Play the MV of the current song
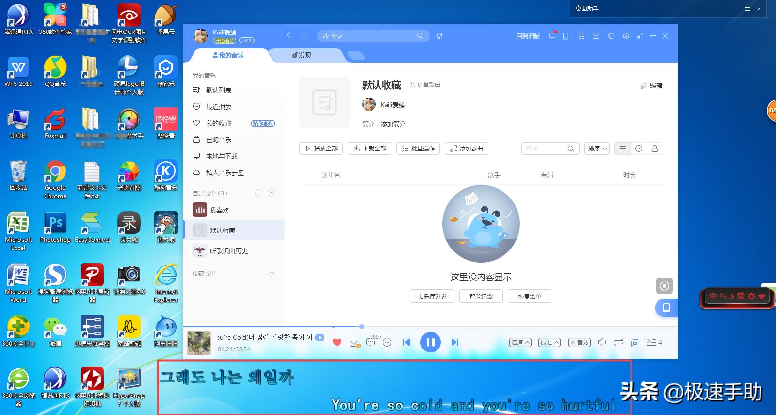This screenshot has height=415, width=776. (320, 337)
